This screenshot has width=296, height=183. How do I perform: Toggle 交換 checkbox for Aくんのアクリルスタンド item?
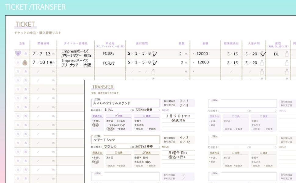(117, 116)
